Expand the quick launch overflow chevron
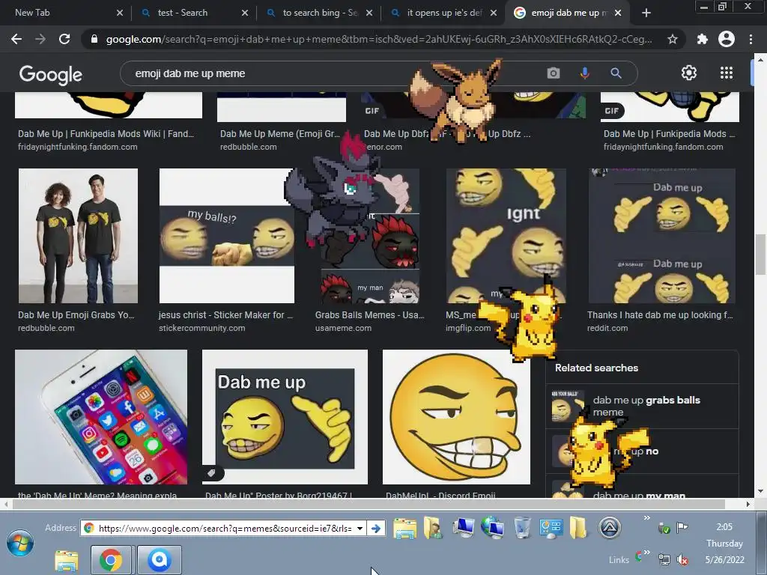Screen dimensions: 767x575 tap(646, 518)
